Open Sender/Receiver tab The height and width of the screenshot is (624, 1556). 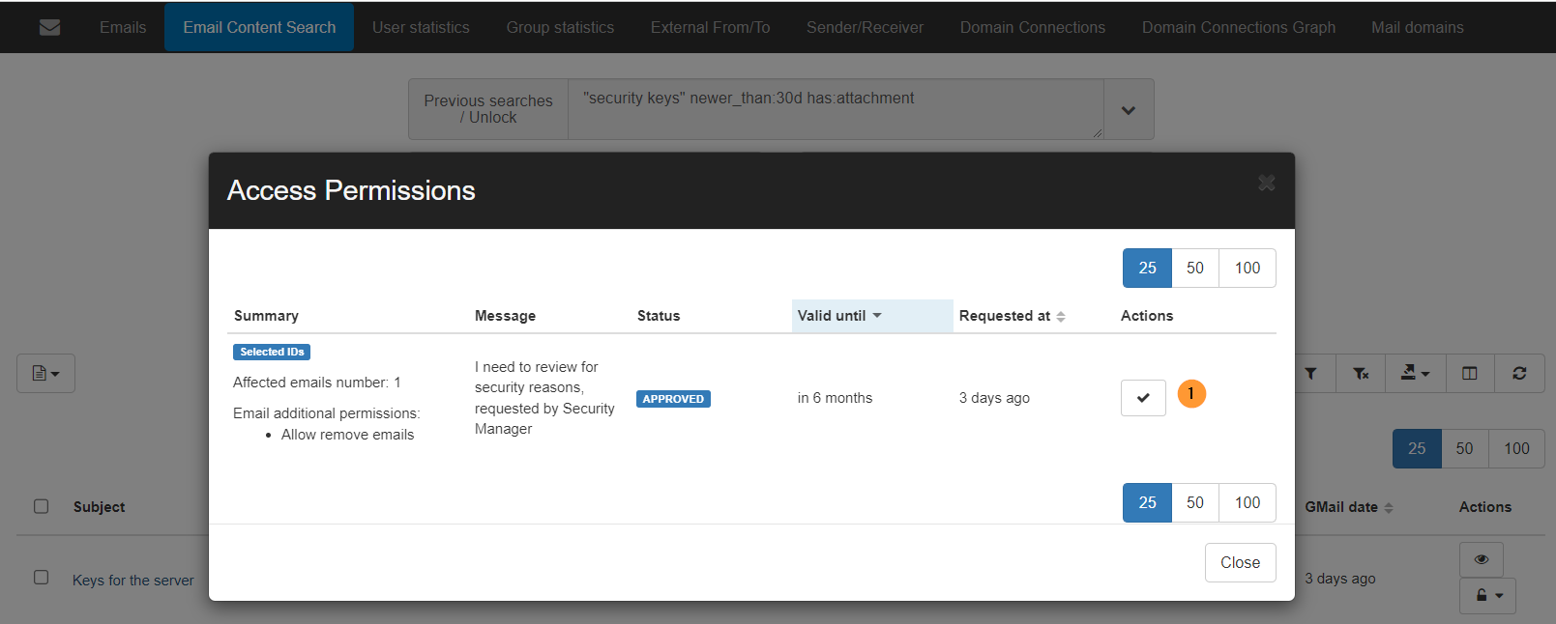(865, 27)
